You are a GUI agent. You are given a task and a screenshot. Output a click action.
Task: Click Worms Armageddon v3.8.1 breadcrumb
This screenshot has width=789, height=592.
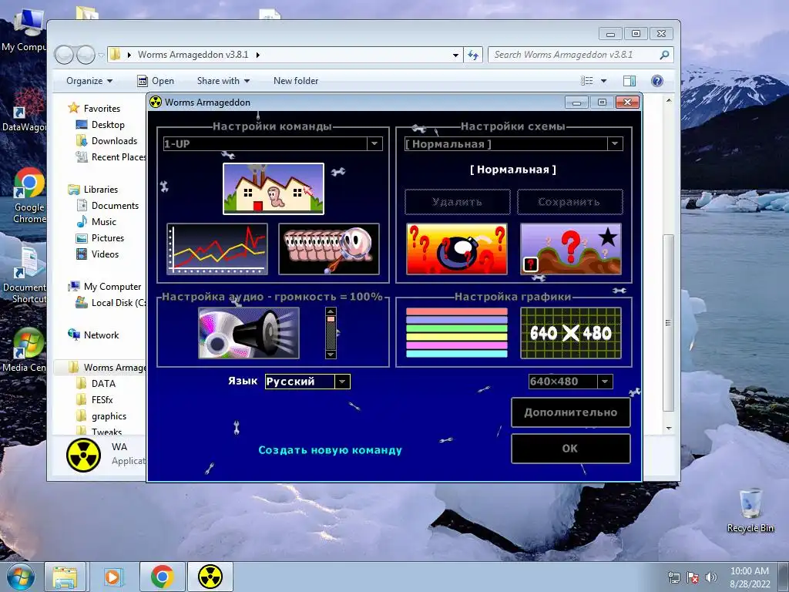[193, 55]
